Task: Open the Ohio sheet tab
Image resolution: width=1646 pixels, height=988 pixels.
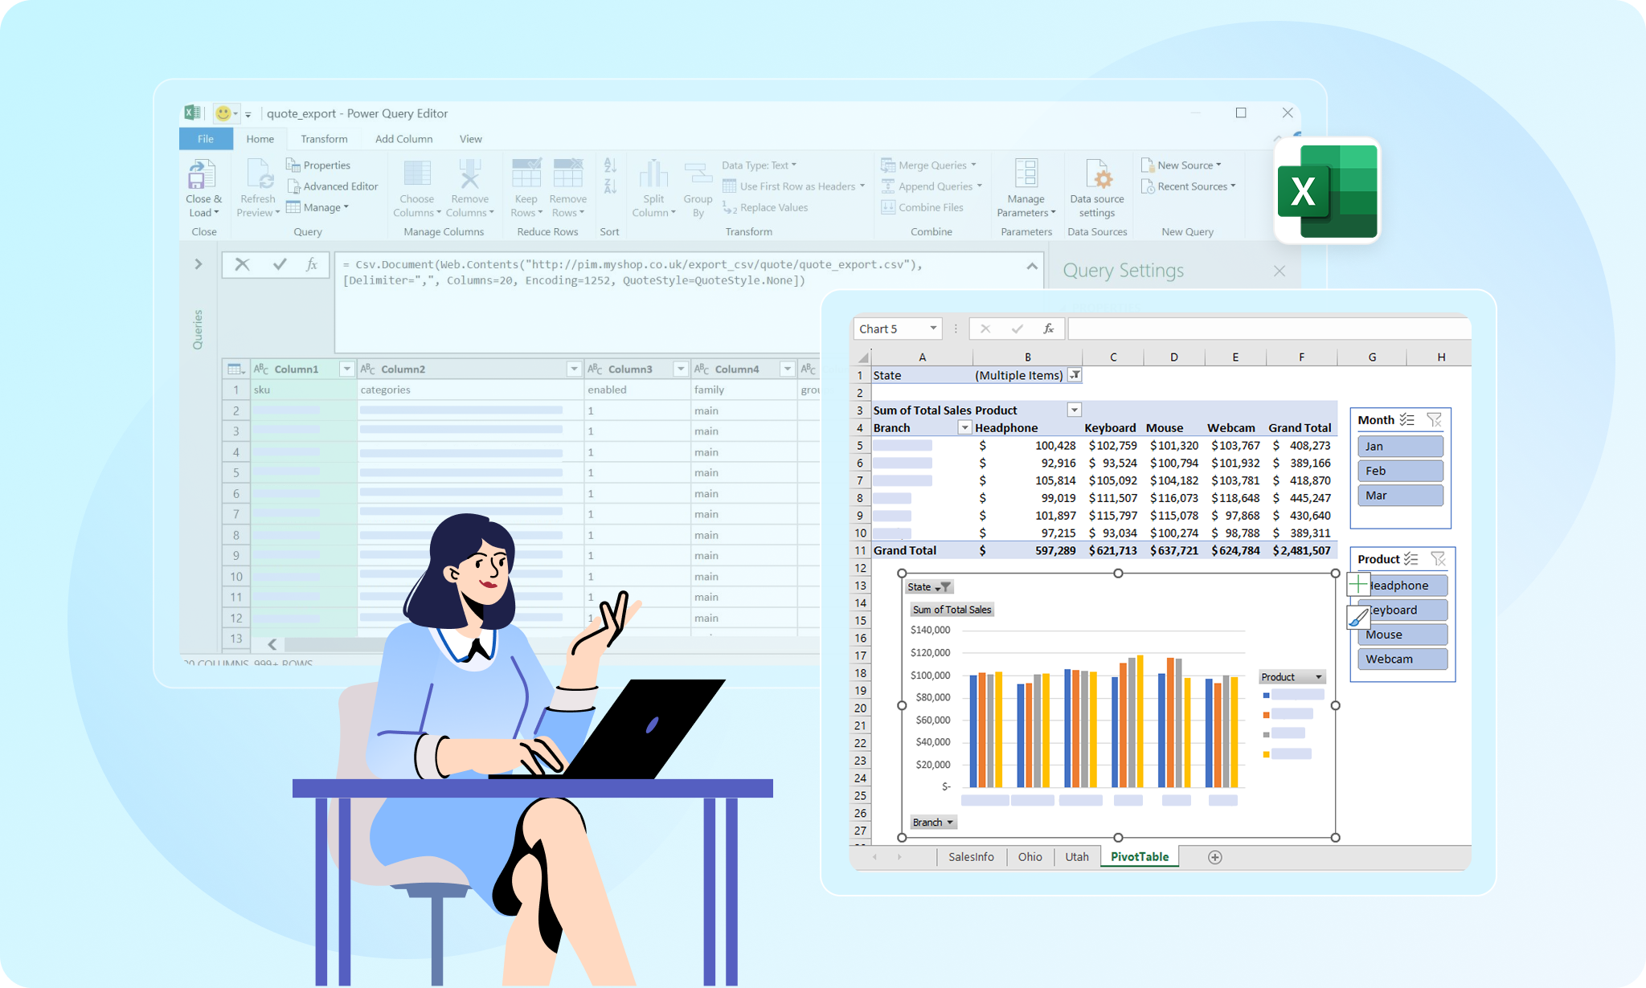Action: coord(1030,857)
